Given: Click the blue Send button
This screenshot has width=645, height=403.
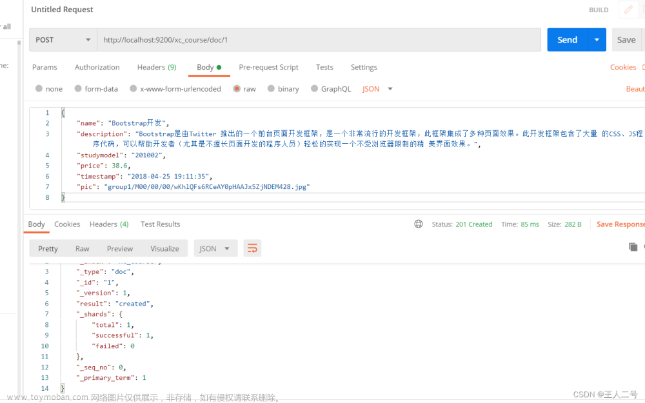Looking at the screenshot, I should 568,40.
